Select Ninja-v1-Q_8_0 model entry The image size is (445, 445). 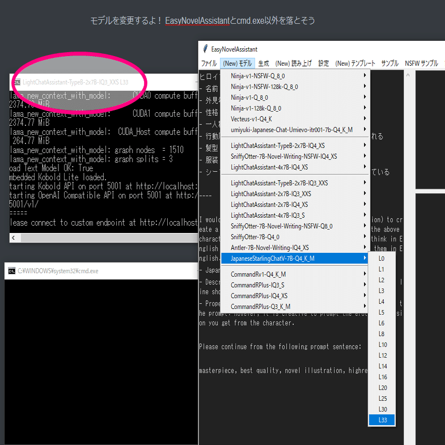coord(295,98)
